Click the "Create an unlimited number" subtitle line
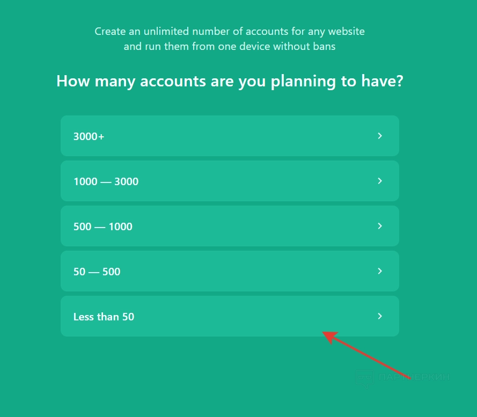The width and height of the screenshot is (477, 417). pos(230,31)
